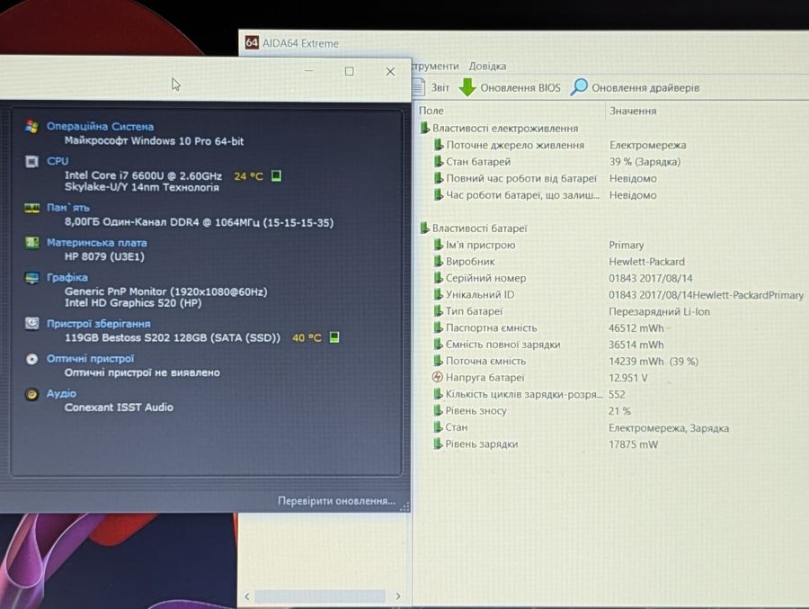Image resolution: width=809 pixels, height=609 pixels.
Task: Select the Рівень зносу row icon
Action: click(x=438, y=411)
